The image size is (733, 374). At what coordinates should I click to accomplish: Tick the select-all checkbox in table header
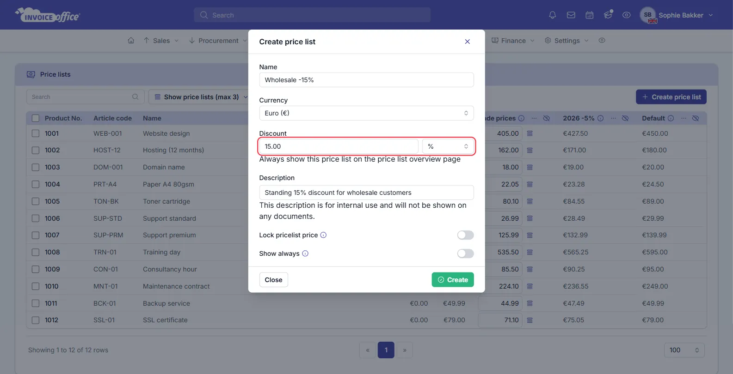pos(36,118)
